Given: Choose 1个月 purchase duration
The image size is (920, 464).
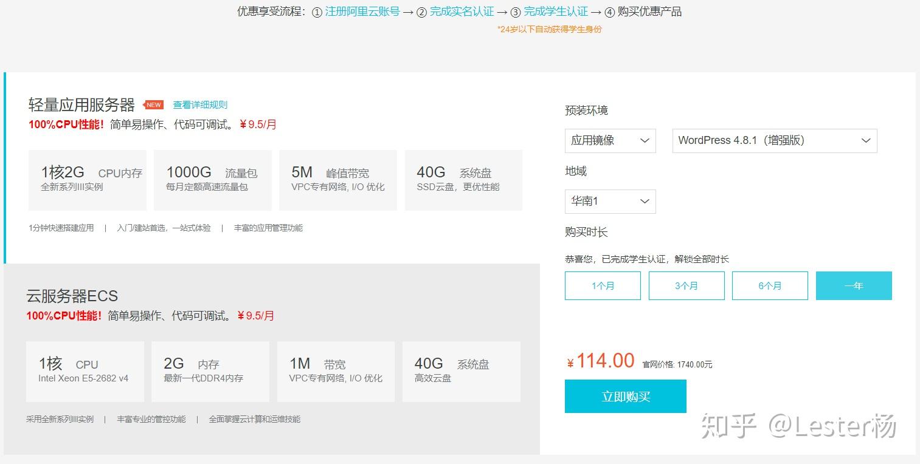Looking at the screenshot, I should (x=603, y=285).
